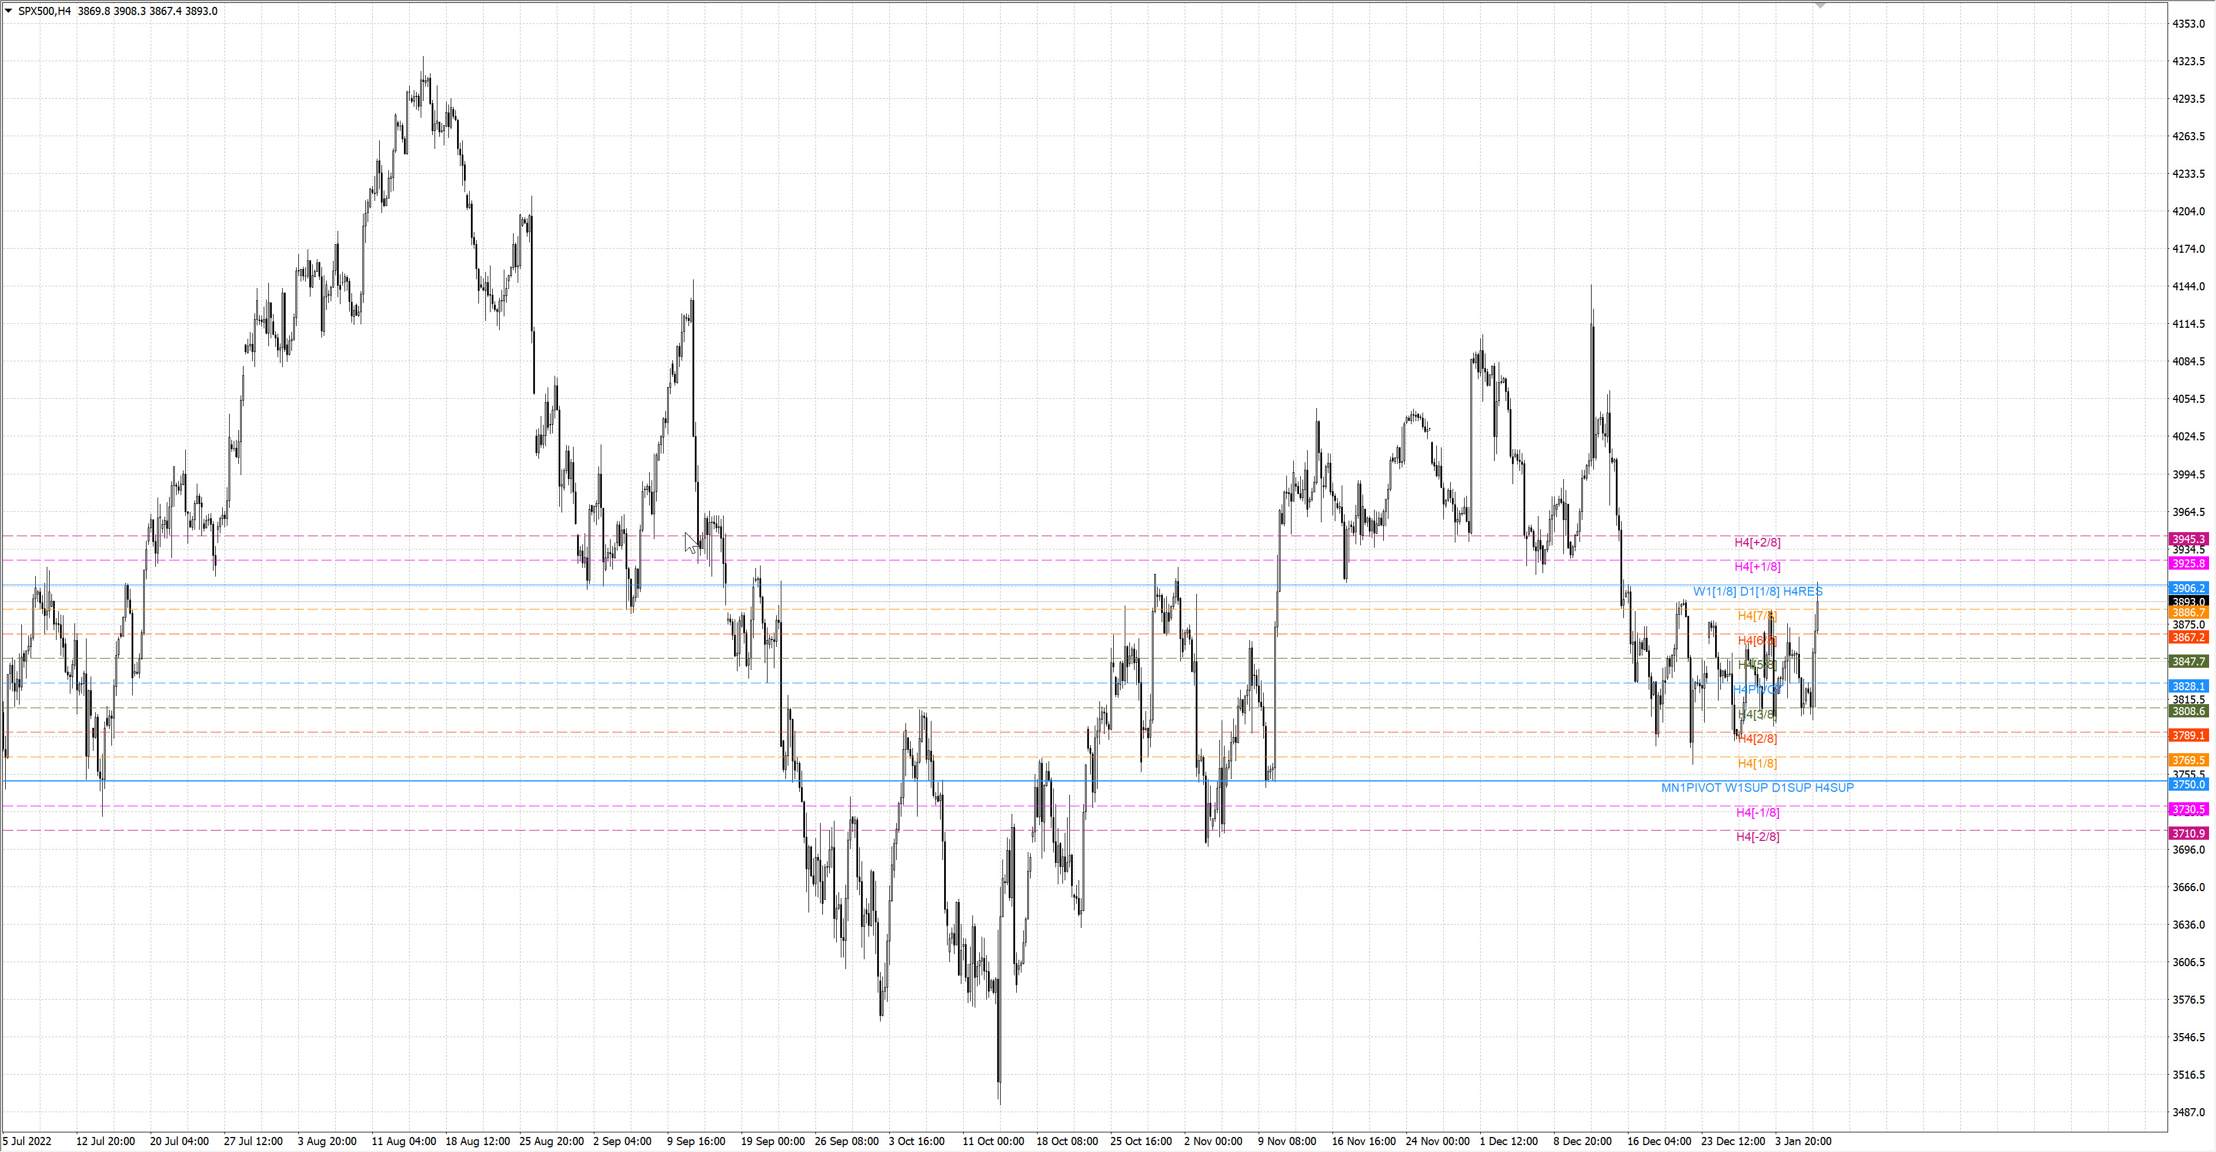Viewport: 2216px width, 1152px height.
Task: Click the 3 Oct 16:00 time label
Action: (x=917, y=1142)
